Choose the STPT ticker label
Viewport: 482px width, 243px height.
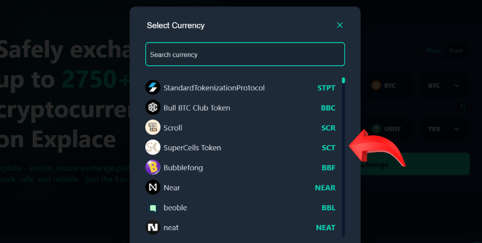click(326, 88)
